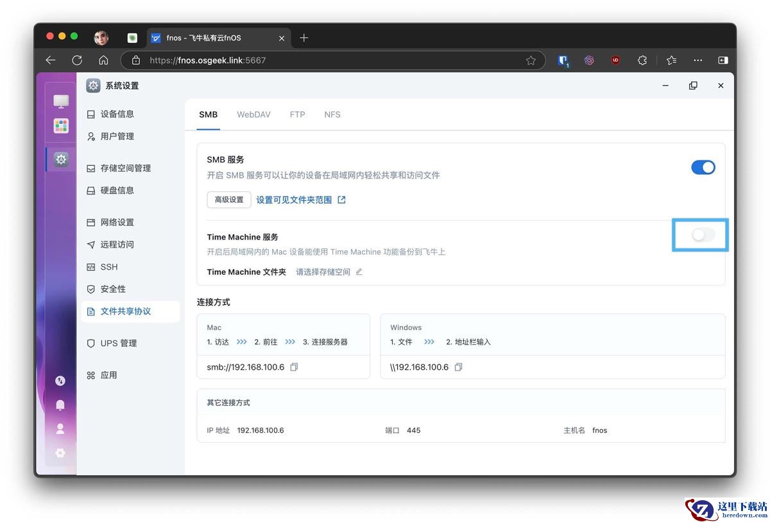Click the system settings gear in dock
The width and height of the screenshot is (770, 522).
point(61,159)
